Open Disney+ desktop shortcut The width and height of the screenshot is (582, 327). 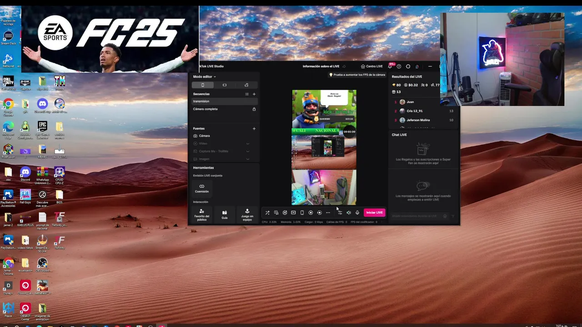tap(8, 287)
